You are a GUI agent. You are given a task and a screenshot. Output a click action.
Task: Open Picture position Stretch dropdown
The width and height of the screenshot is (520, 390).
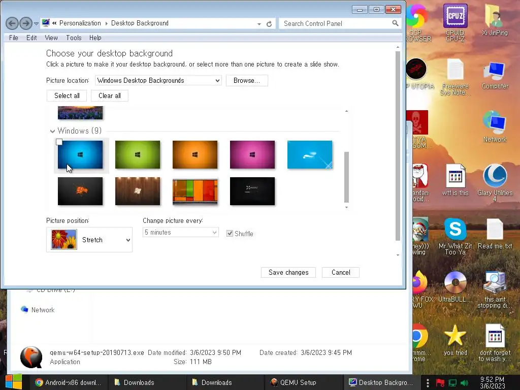[89, 240]
